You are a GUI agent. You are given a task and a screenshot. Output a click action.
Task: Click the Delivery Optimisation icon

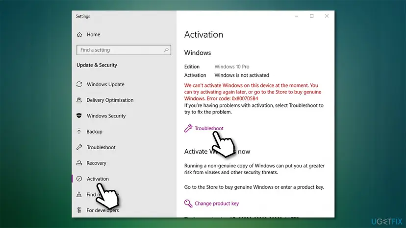[x=79, y=100]
